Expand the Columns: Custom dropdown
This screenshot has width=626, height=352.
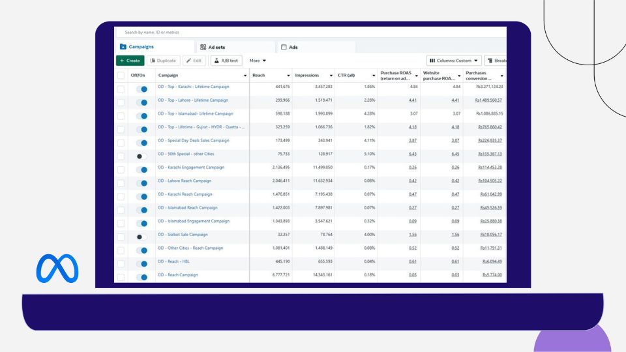coord(455,61)
